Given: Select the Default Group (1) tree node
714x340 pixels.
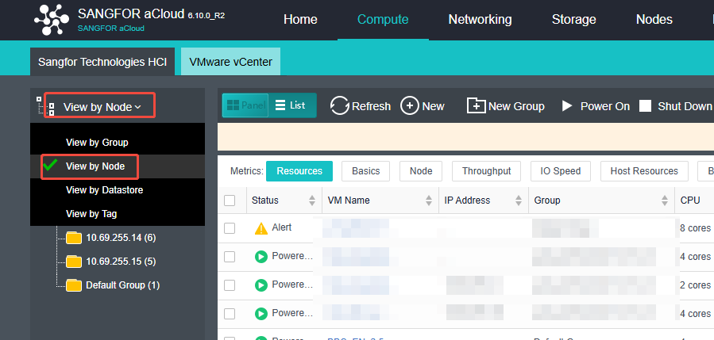Looking at the screenshot, I should point(122,285).
